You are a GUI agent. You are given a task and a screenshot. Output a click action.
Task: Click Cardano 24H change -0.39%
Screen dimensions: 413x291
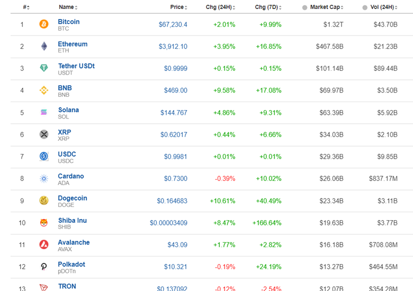[x=225, y=179]
